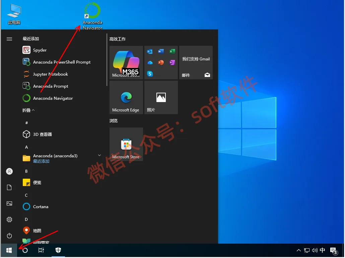Open Task View on taskbar
345x258 pixels.
point(41,250)
